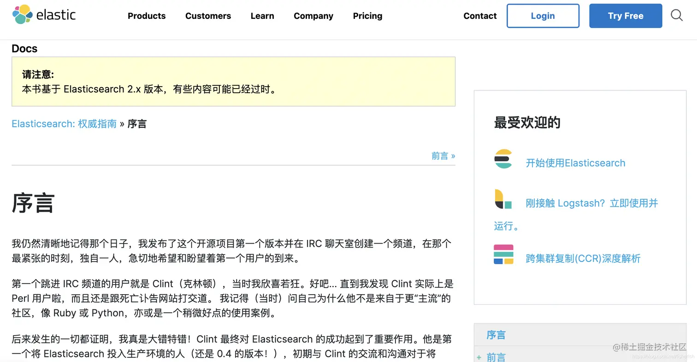Open the search magnifier icon

tap(677, 16)
